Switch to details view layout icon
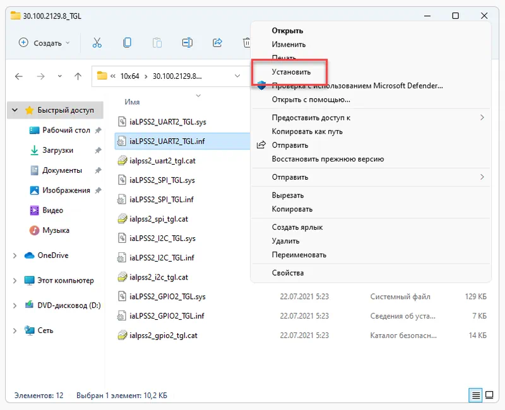505x410 pixels. tap(475, 395)
